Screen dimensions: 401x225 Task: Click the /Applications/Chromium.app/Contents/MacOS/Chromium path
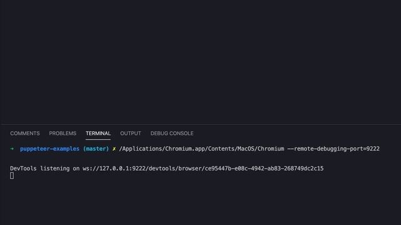[x=202, y=149]
